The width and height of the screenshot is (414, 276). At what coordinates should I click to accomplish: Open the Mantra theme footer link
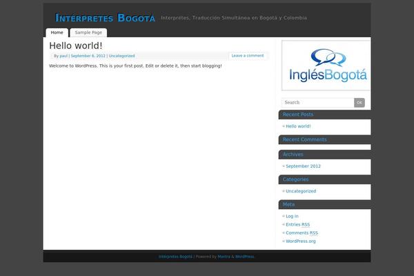pos(224,257)
